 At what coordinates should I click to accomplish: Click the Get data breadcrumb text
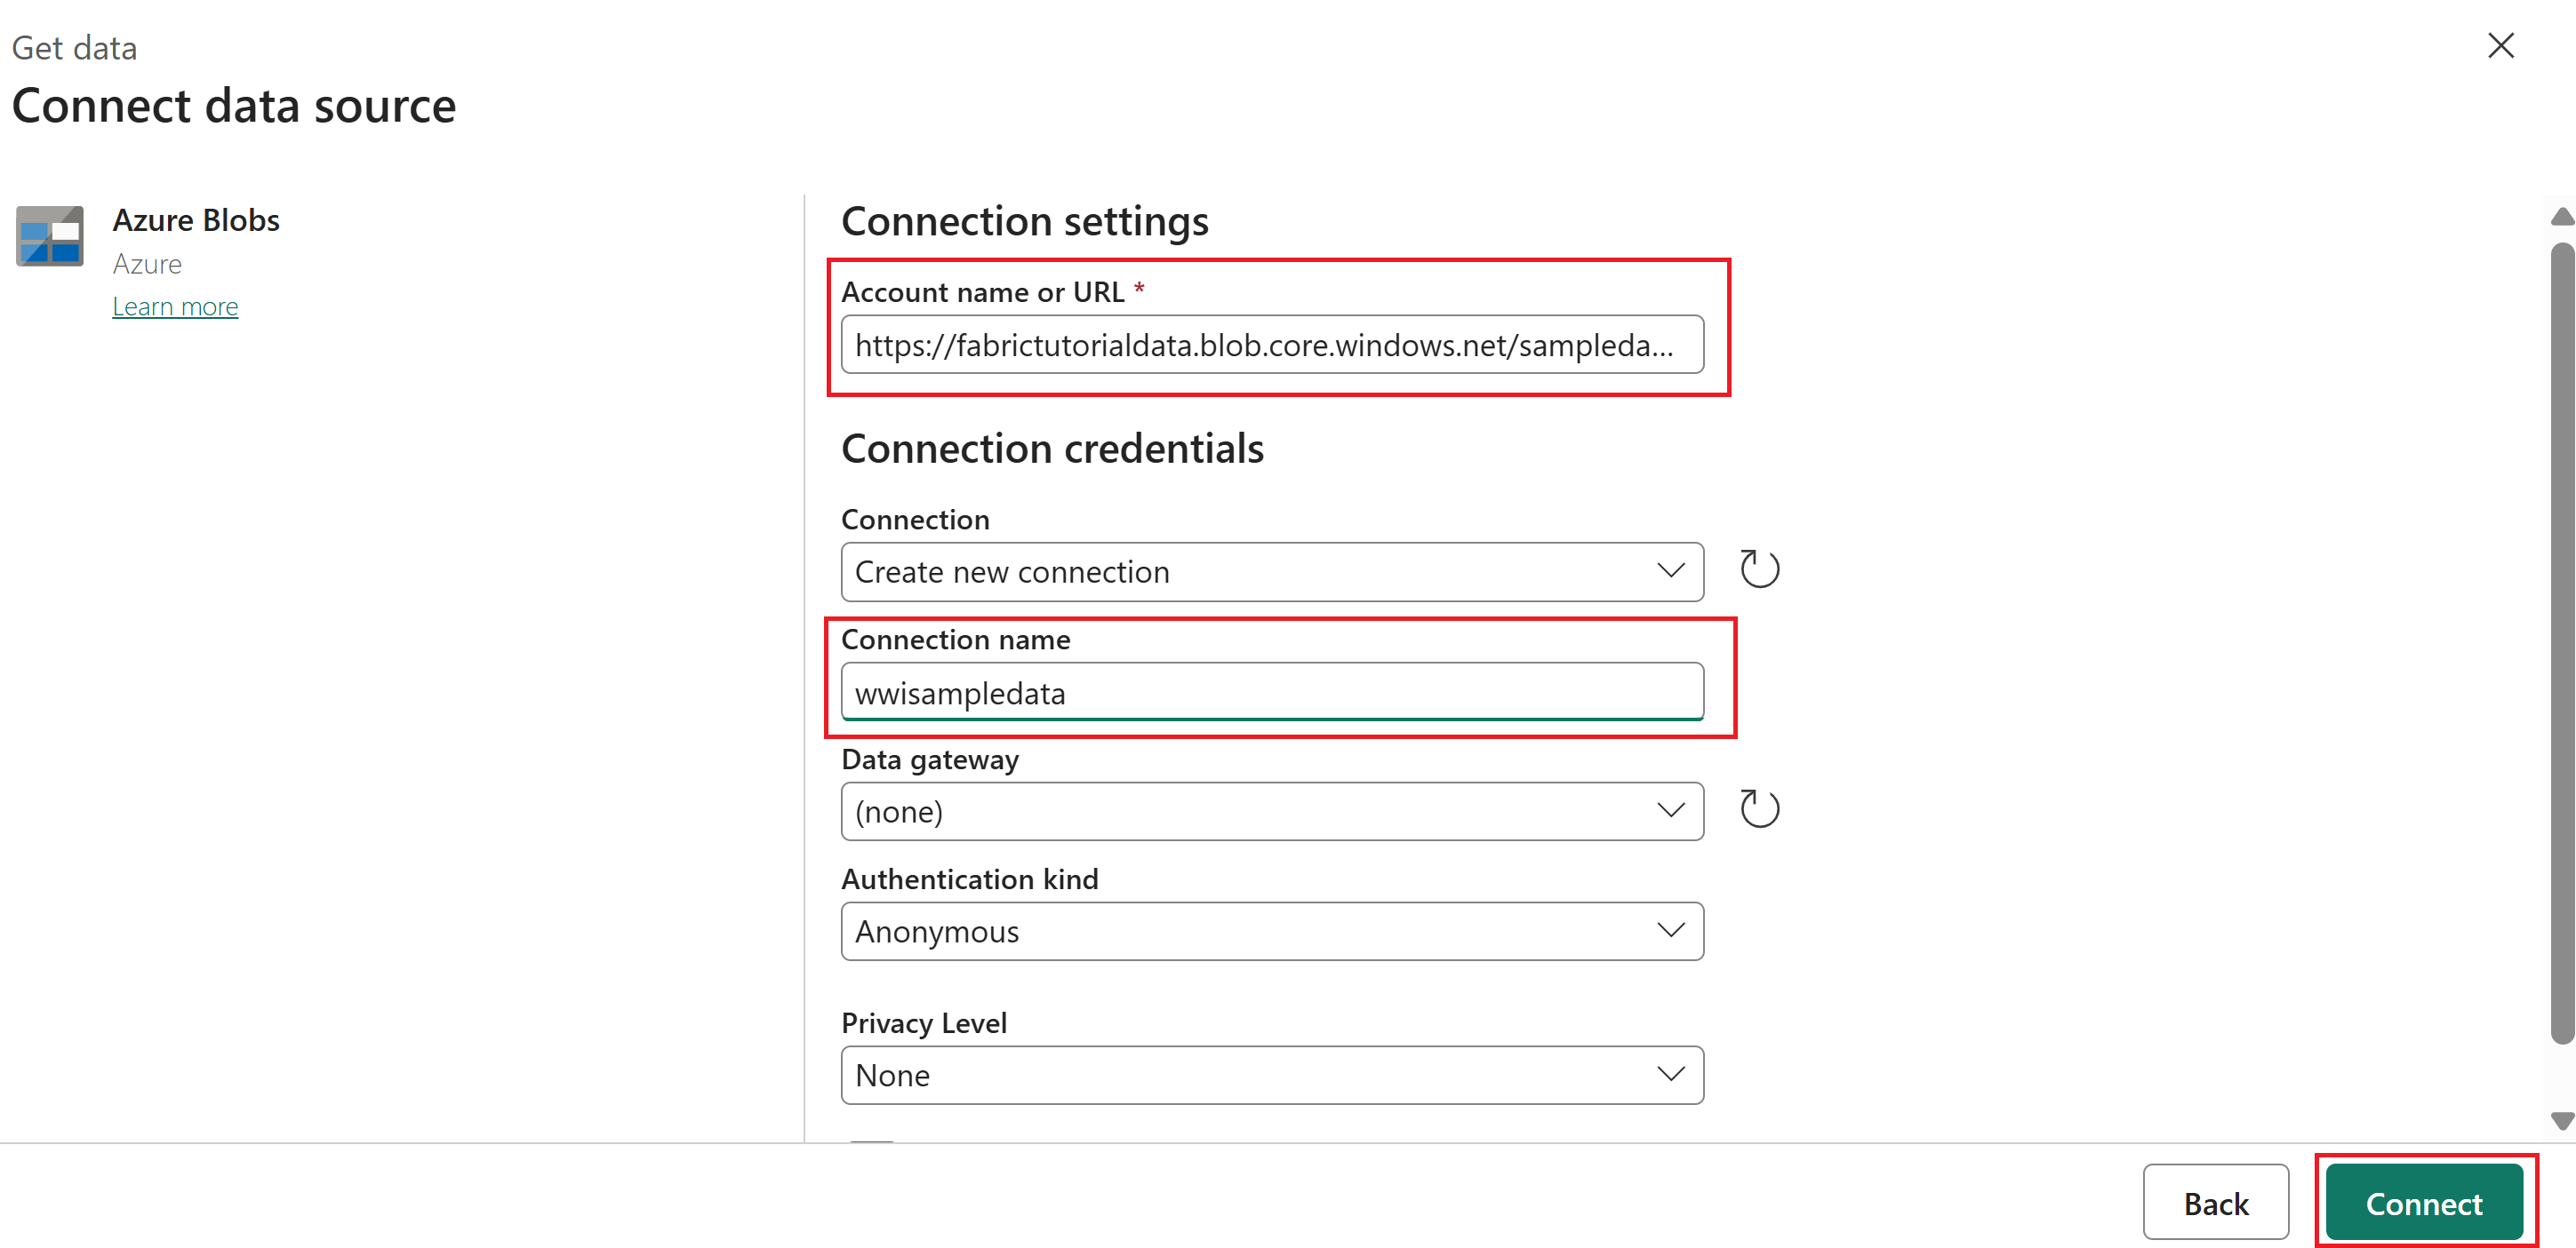(74, 48)
